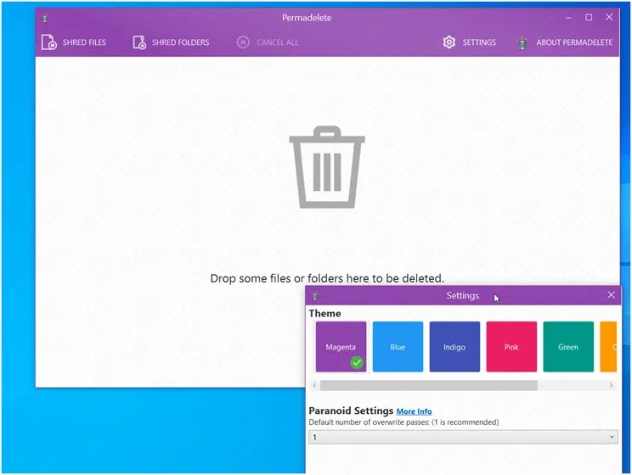Click the theme scrollbar right arrow
This screenshot has width=632, height=475.
[x=611, y=385]
